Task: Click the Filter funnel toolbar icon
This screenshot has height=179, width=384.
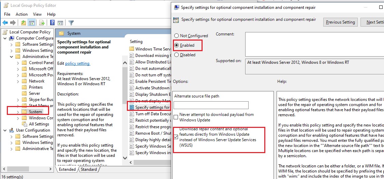Action: click(x=71, y=23)
